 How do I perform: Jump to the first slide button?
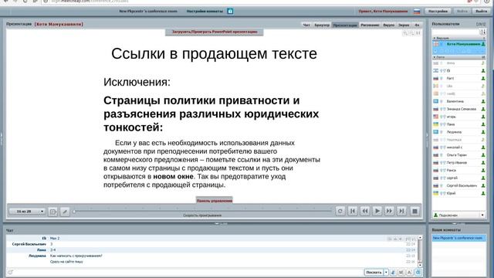(352, 211)
